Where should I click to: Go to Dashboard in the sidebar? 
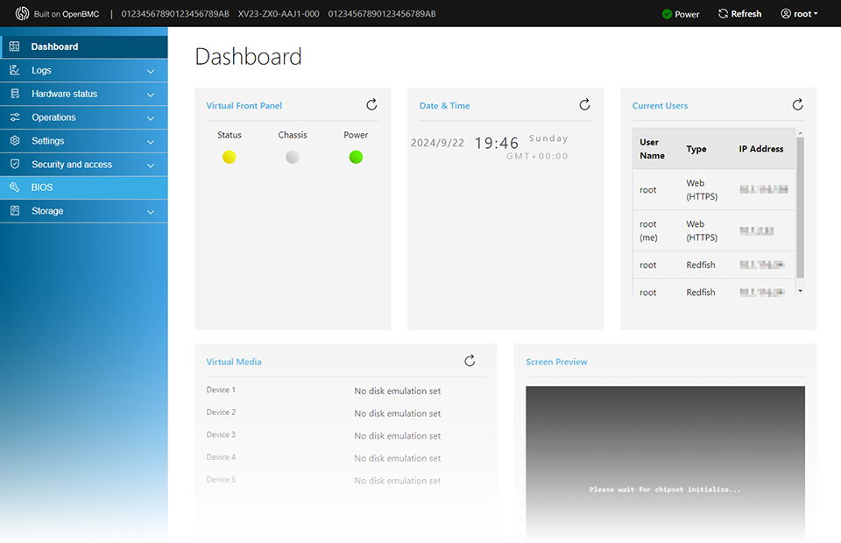(54, 46)
